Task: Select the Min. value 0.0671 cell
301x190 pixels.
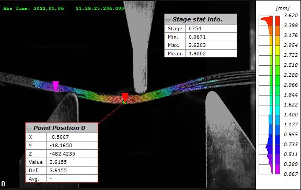Action: (x=211, y=37)
